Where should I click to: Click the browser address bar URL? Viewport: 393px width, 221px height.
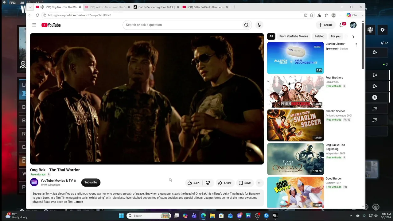80,15
